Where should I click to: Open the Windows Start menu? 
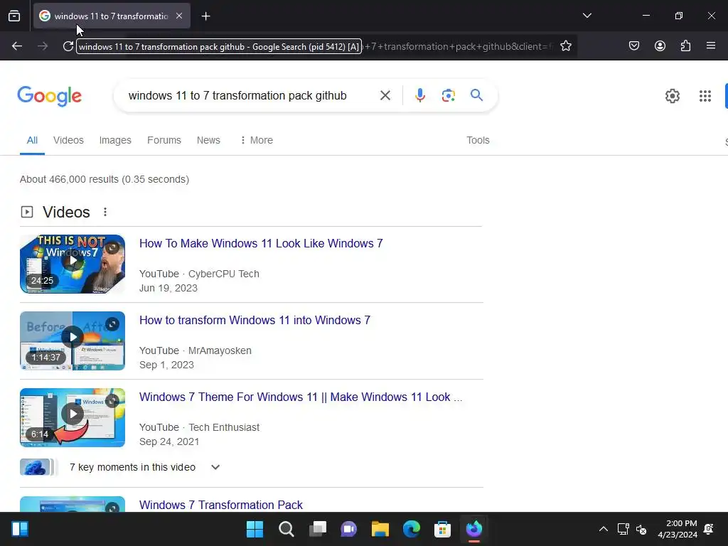(x=255, y=529)
